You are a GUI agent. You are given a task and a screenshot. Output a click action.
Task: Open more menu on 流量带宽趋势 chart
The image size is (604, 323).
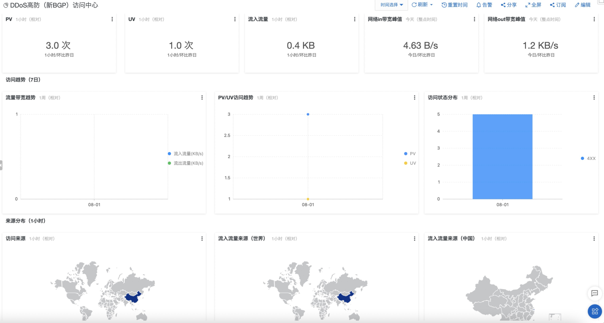click(x=202, y=97)
